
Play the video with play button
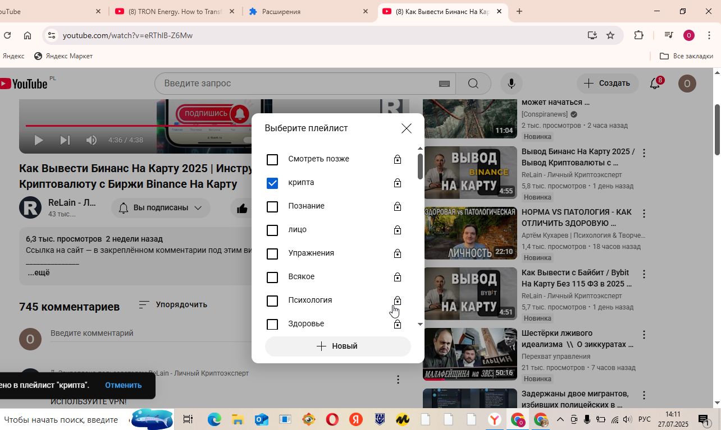pos(38,140)
